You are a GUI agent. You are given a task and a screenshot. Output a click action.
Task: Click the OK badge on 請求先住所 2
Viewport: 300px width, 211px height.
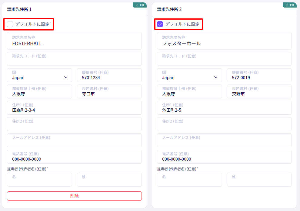point(290,5)
